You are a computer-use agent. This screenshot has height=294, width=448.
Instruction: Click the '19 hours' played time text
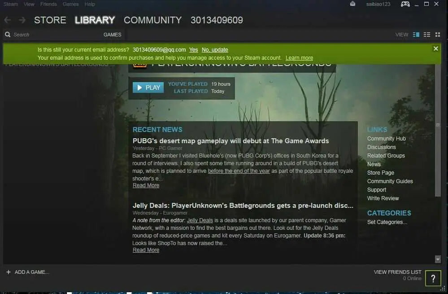tap(221, 84)
